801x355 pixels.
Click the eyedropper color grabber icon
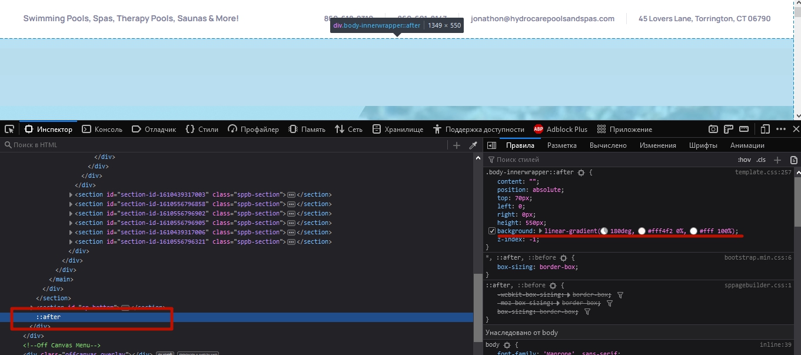coord(473,145)
